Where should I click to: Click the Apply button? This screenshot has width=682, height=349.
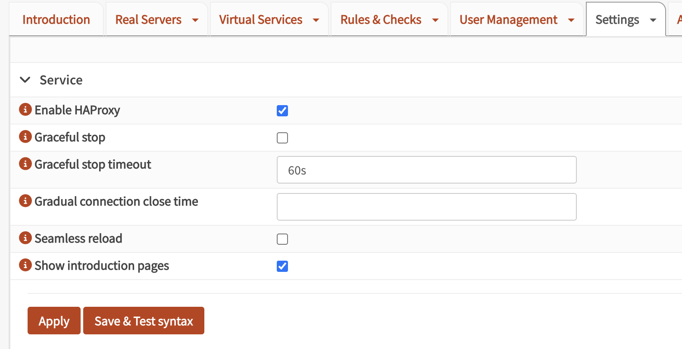(x=54, y=321)
